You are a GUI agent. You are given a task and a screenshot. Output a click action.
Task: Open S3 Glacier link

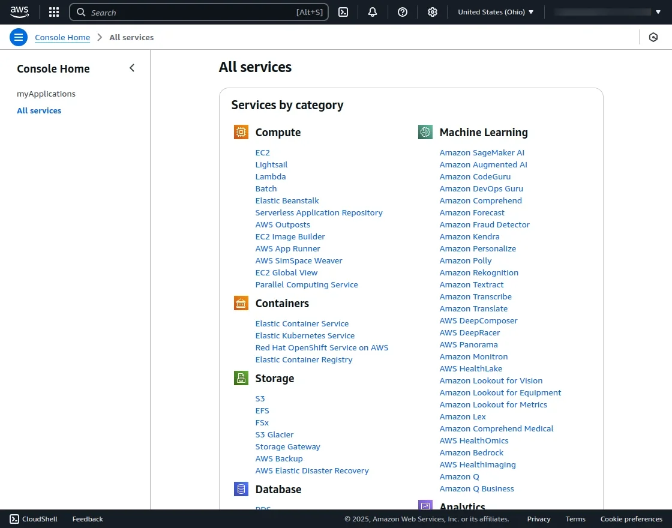coord(274,434)
